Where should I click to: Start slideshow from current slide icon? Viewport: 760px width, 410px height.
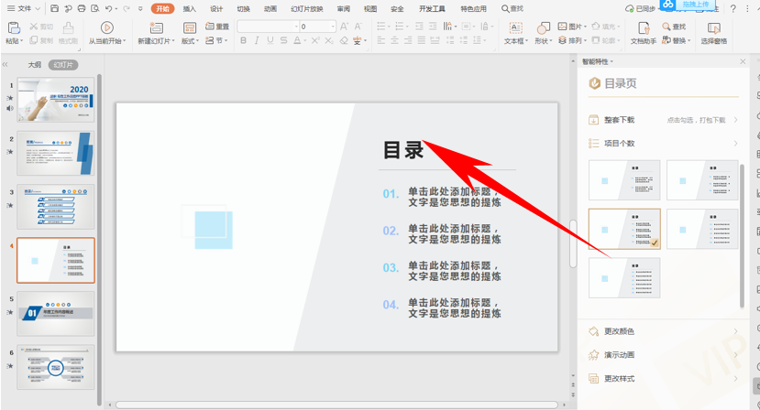pos(106,28)
